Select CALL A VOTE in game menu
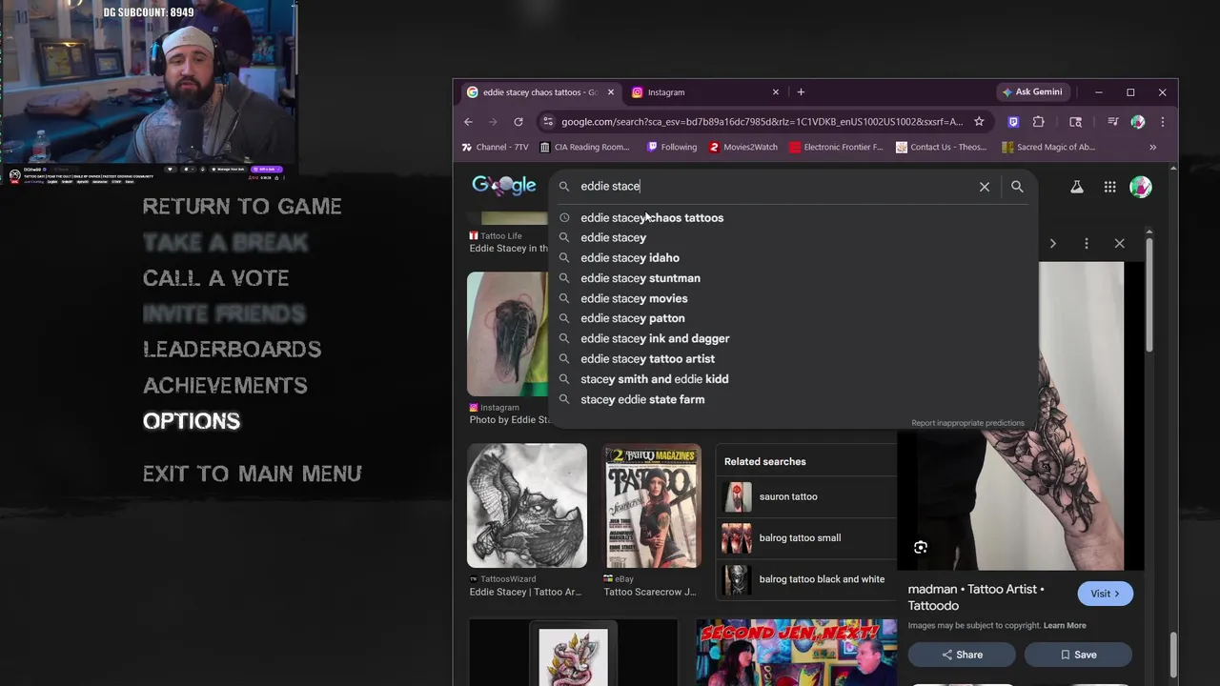 pyautogui.click(x=216, y=278)
